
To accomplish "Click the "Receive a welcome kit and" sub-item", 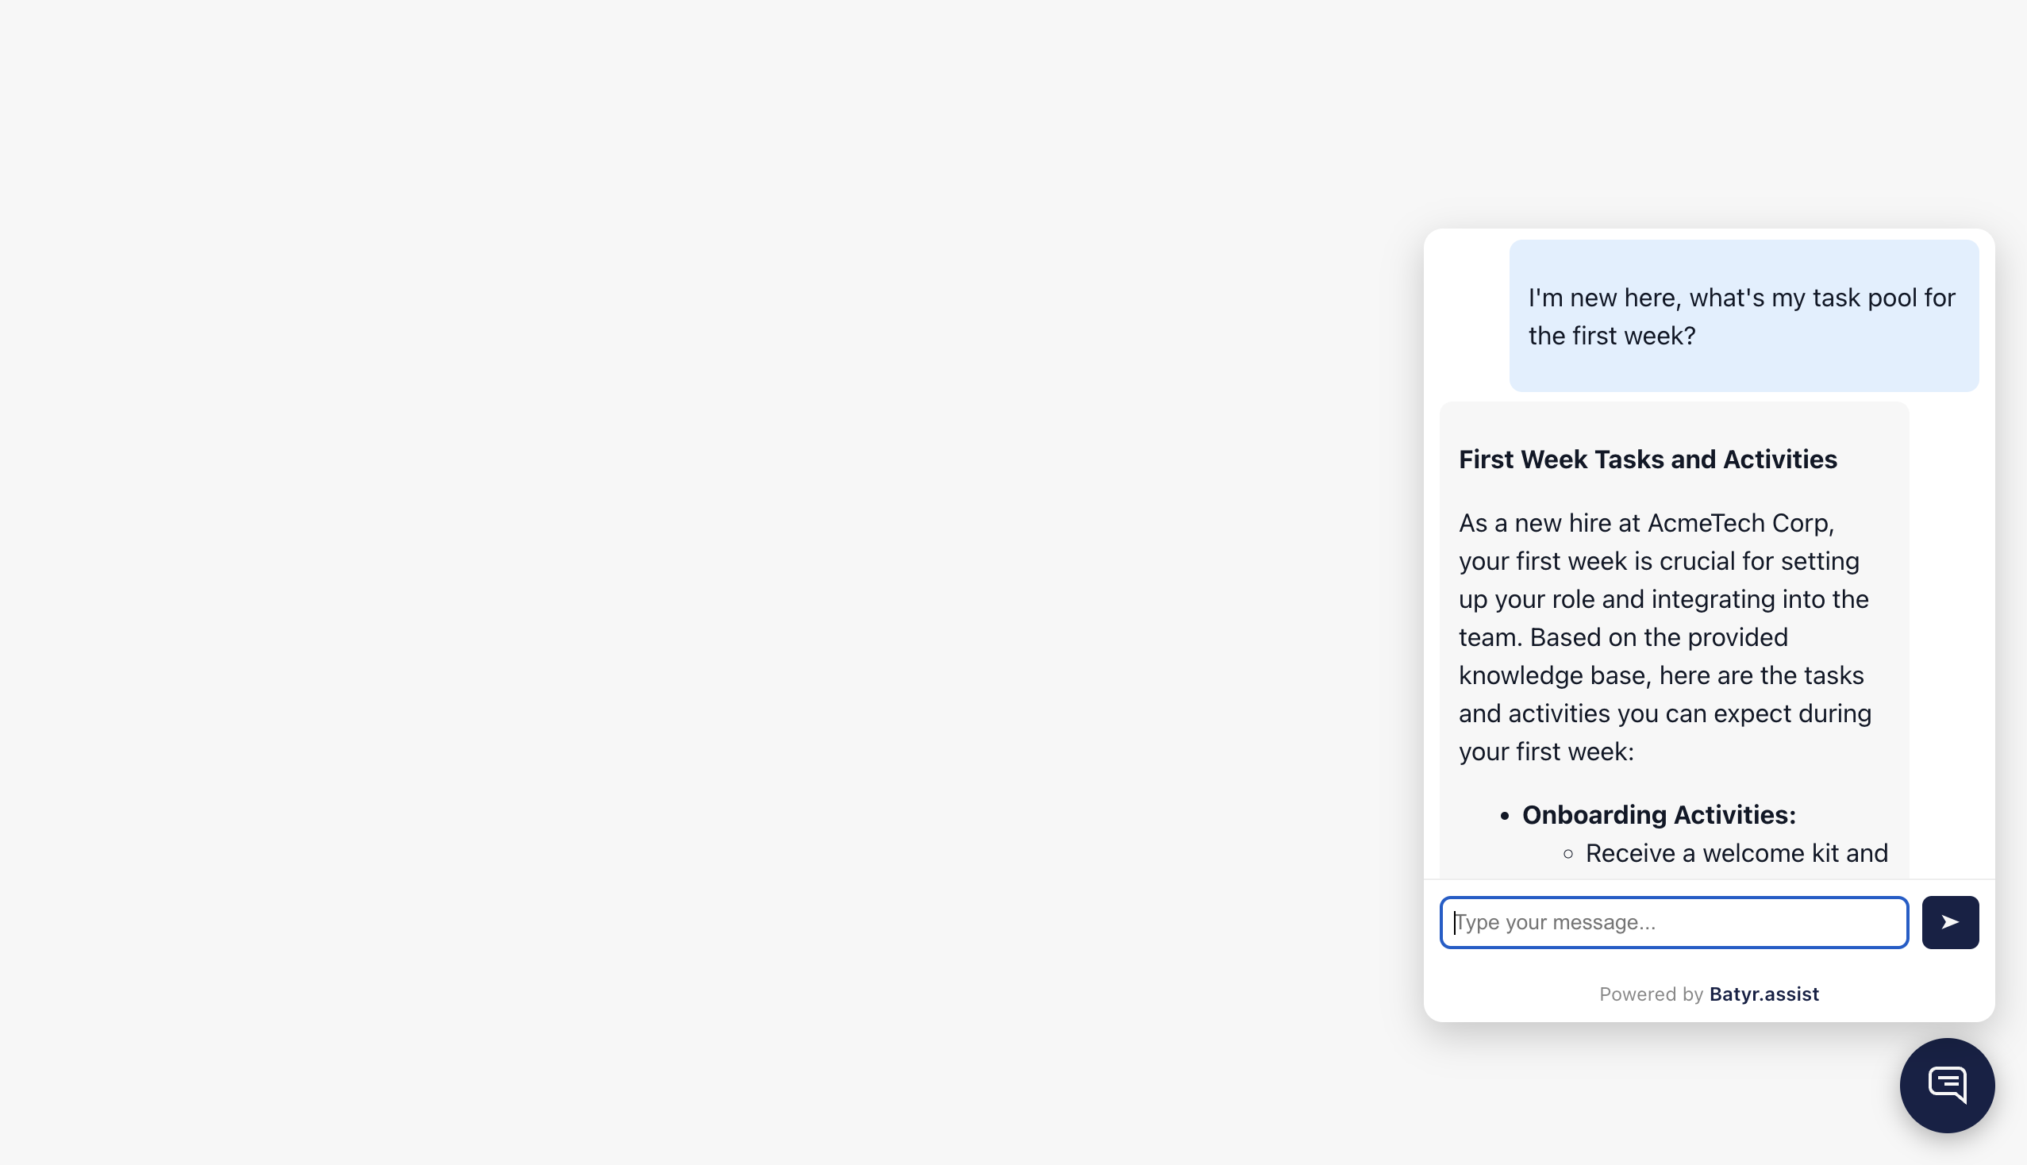I will 1736,853.
